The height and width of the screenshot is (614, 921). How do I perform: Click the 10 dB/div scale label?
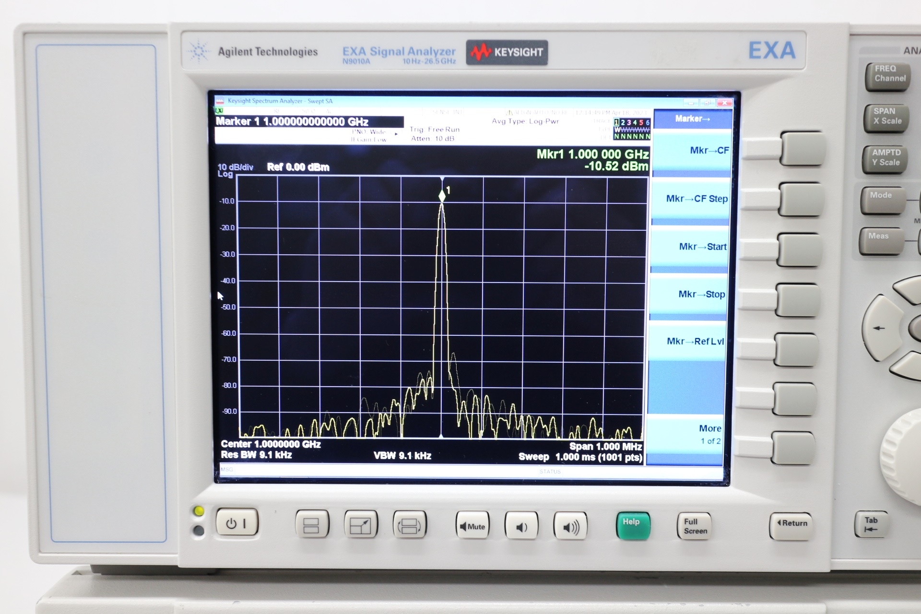[235, 167]
